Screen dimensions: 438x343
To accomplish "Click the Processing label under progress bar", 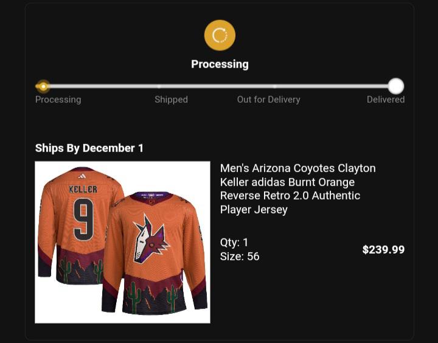I will click(58, 100).
